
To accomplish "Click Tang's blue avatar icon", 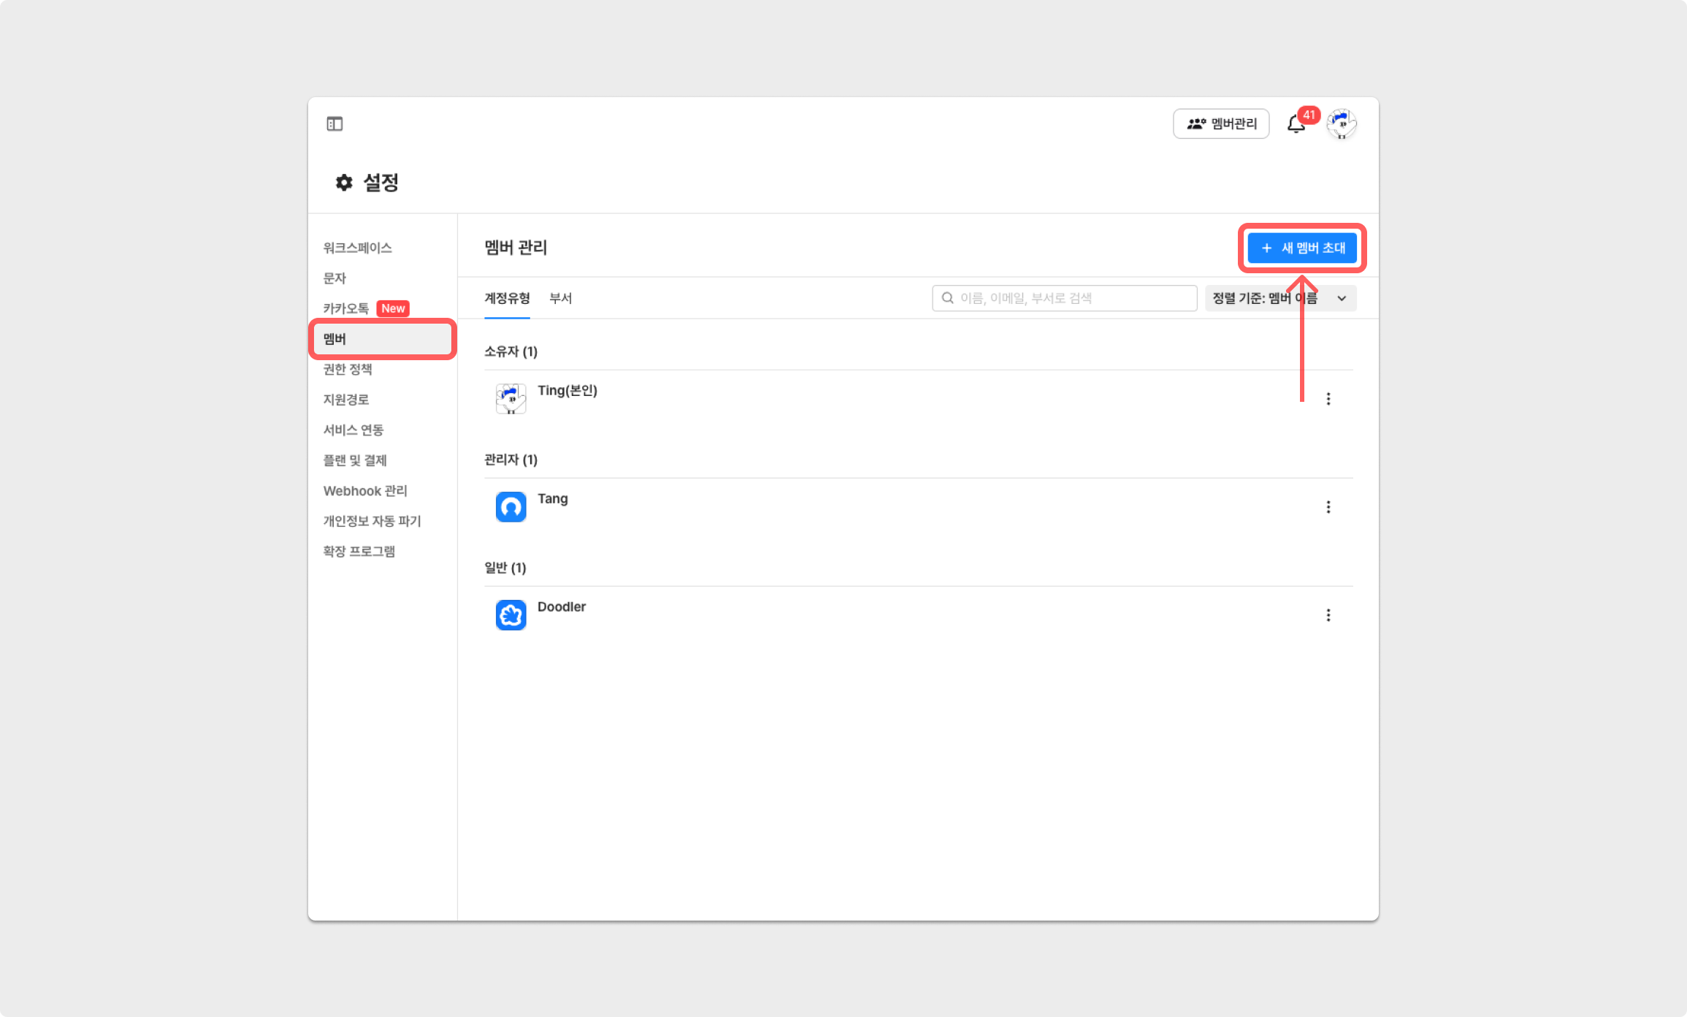I will click(x=510, y=507).
